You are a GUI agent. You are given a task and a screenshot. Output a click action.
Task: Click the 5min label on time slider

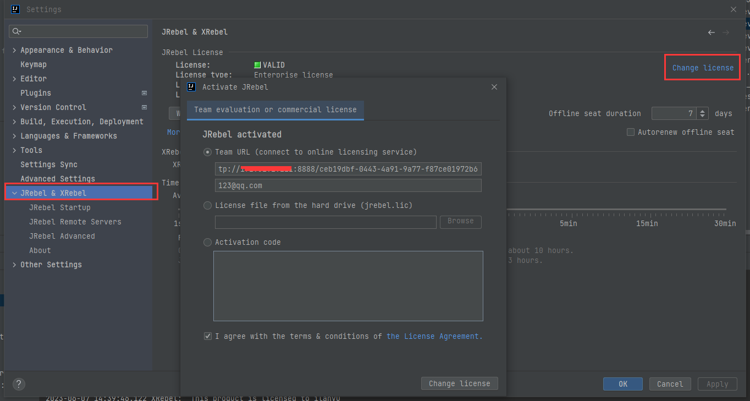click(569, 223)
